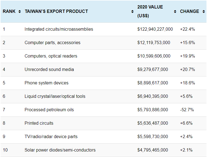
Task: Click rank number 1 in first row
Action: click(4, 29)
